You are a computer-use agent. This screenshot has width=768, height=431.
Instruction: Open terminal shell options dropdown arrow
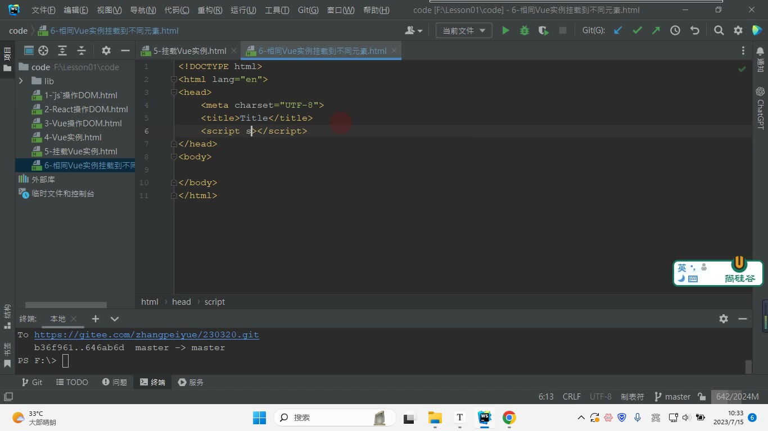point(115,319)
